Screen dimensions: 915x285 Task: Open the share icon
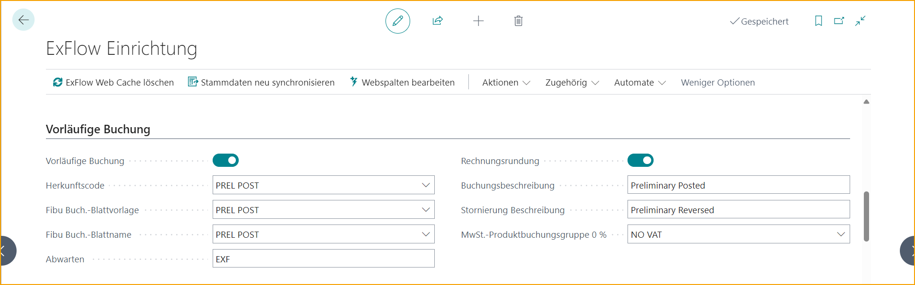click(x=438, y=21)
